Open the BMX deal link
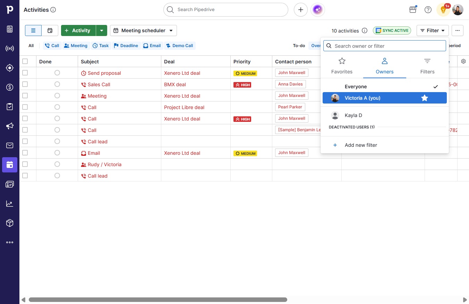This screenshot has height=304, width=469. coord(175,84)
